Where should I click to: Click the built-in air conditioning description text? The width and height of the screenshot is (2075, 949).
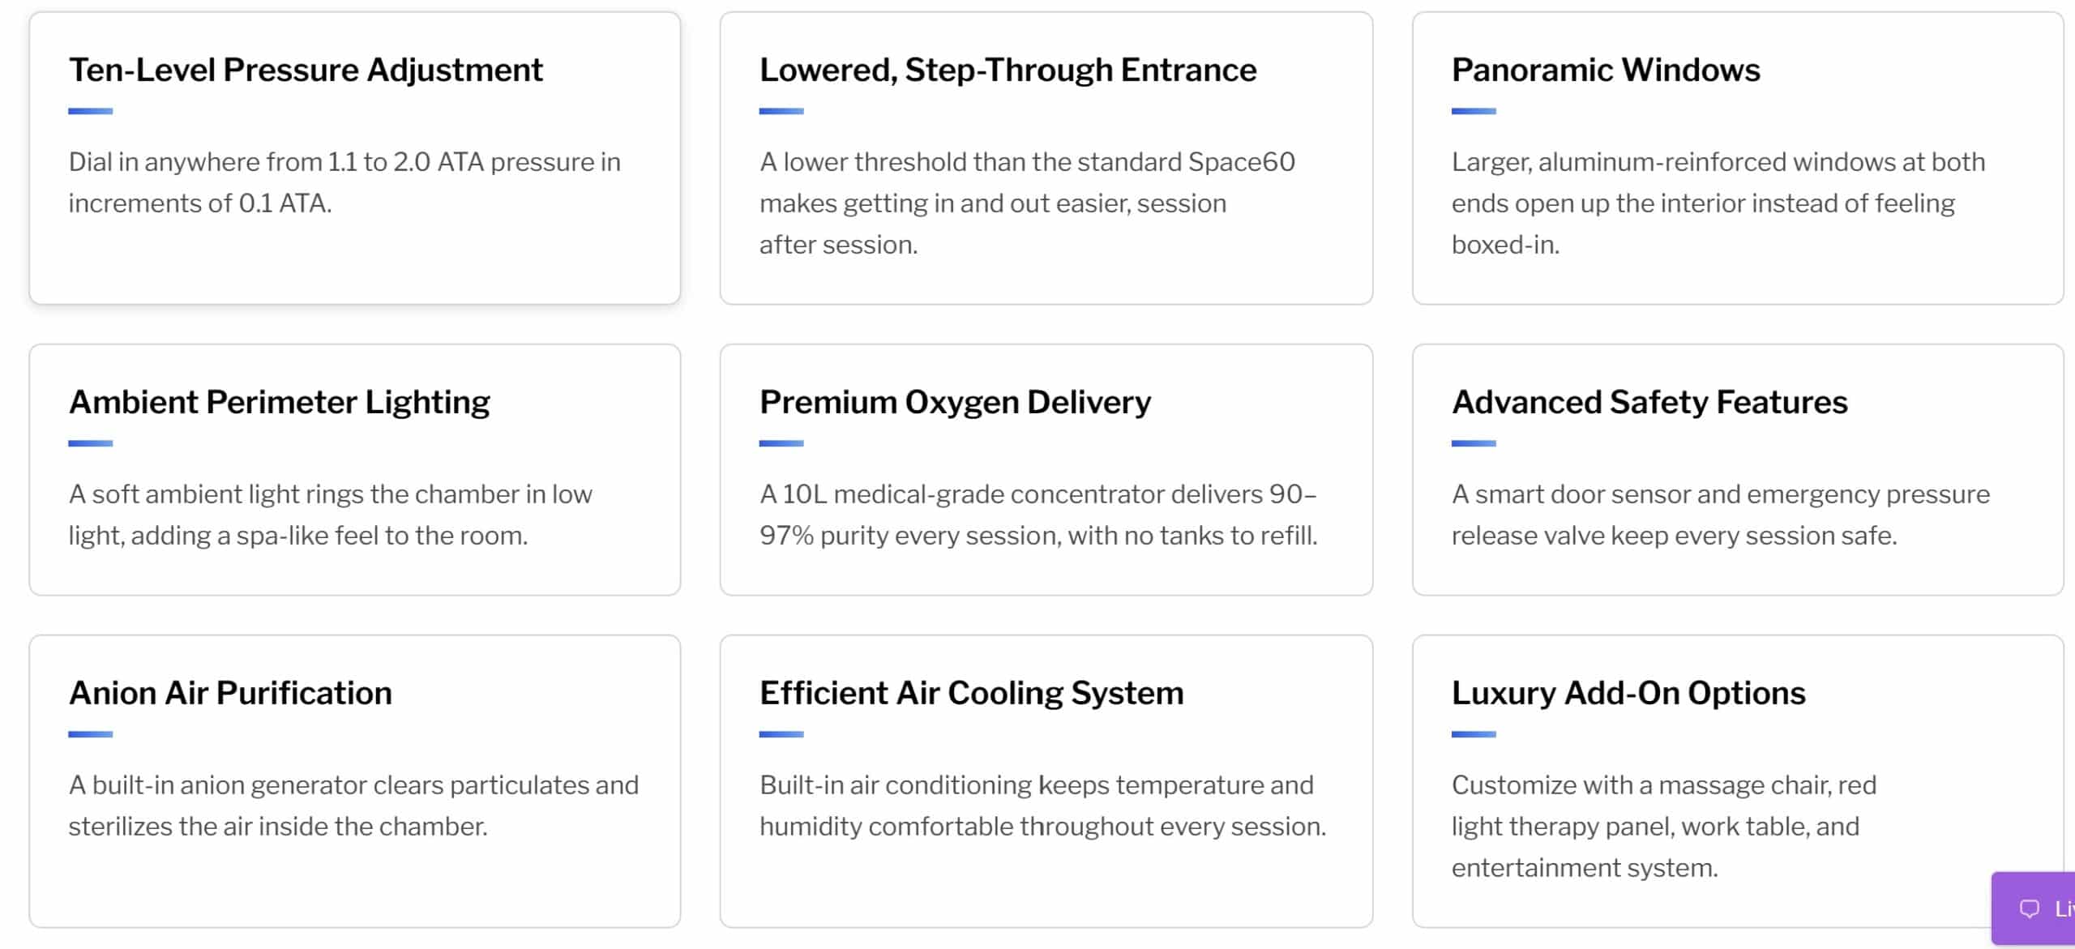pos(1042,806)
